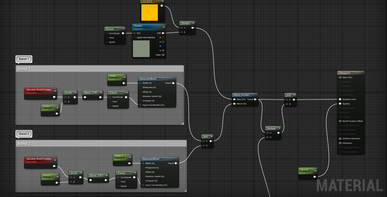Click the Refraction input pin on Hologram1
Screen dimensions: 387x197
click(x=340, y=143)
